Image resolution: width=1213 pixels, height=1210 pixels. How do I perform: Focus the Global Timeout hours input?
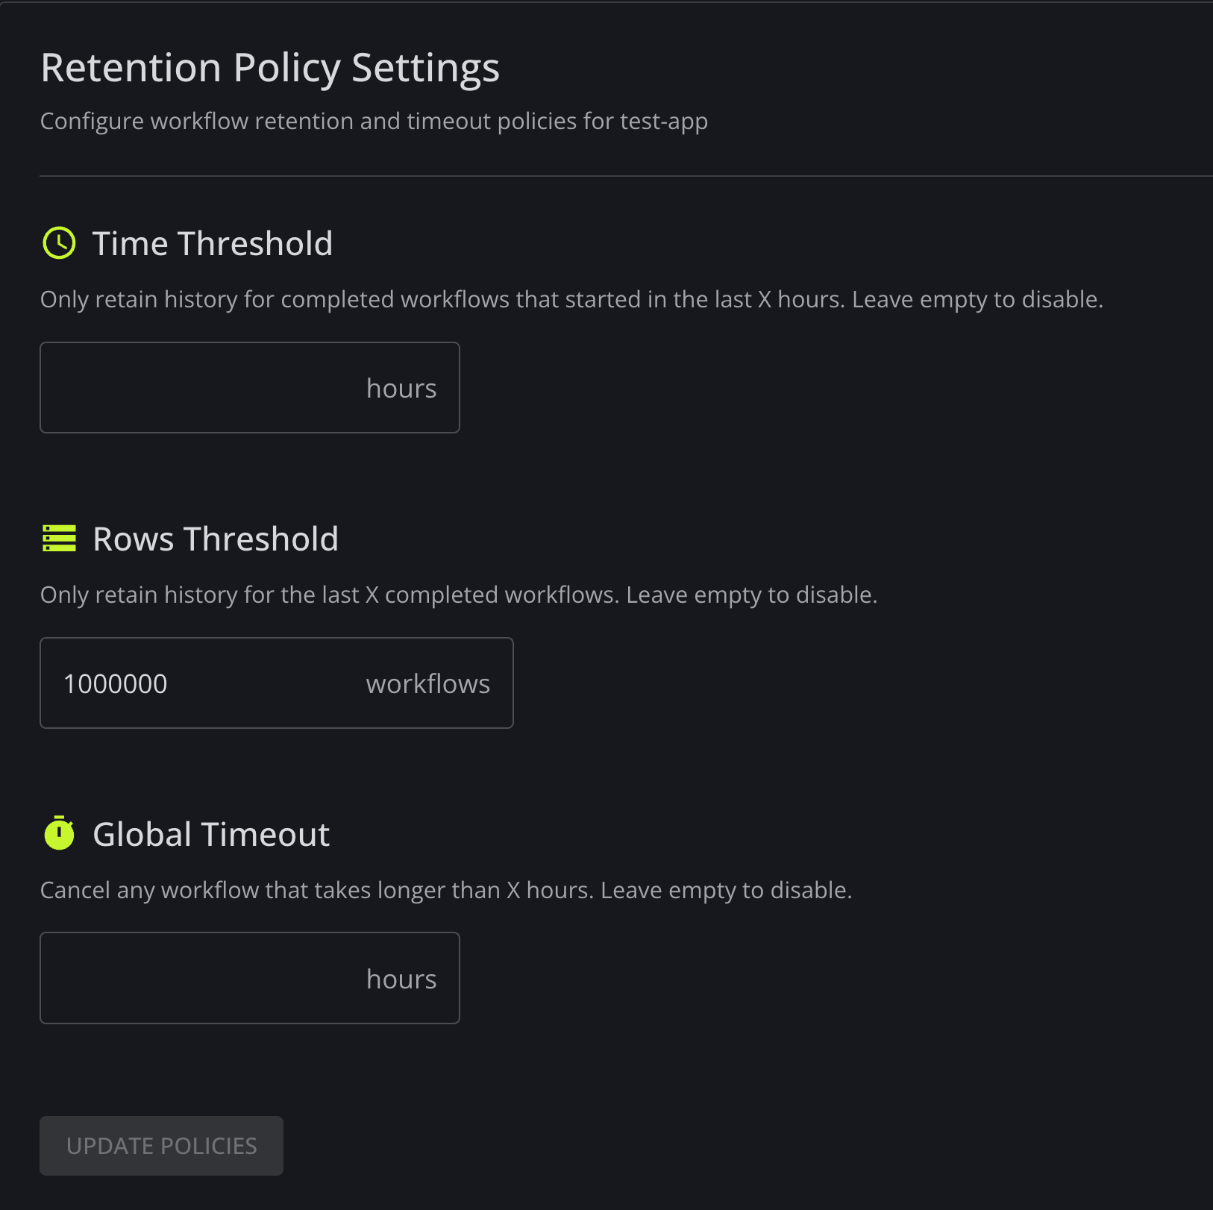click(x=250, y=978)
